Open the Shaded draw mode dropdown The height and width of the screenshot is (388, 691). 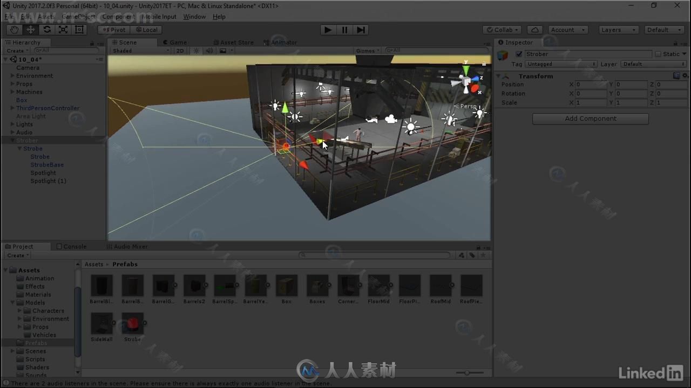pos(140,51)
